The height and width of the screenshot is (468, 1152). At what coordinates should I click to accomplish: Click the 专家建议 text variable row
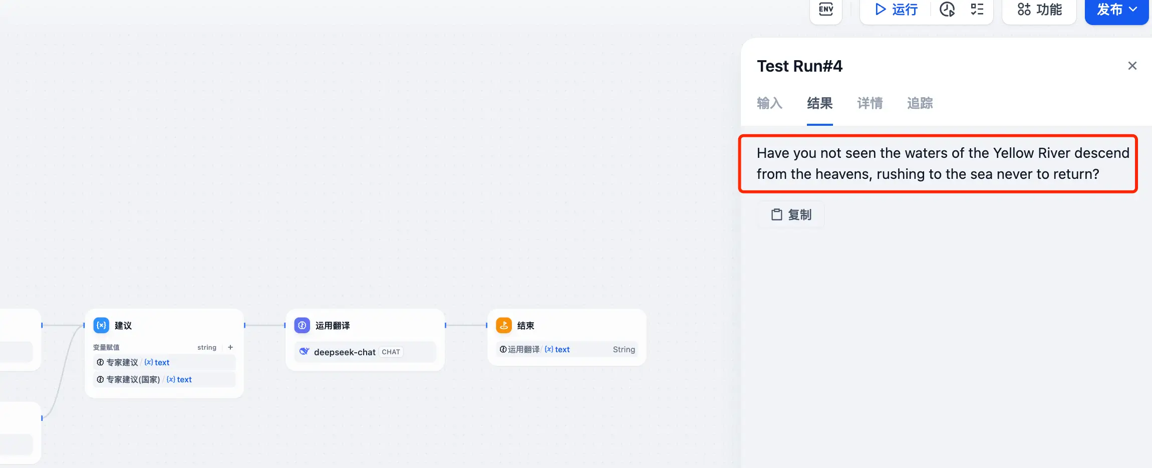coord(164,362)
